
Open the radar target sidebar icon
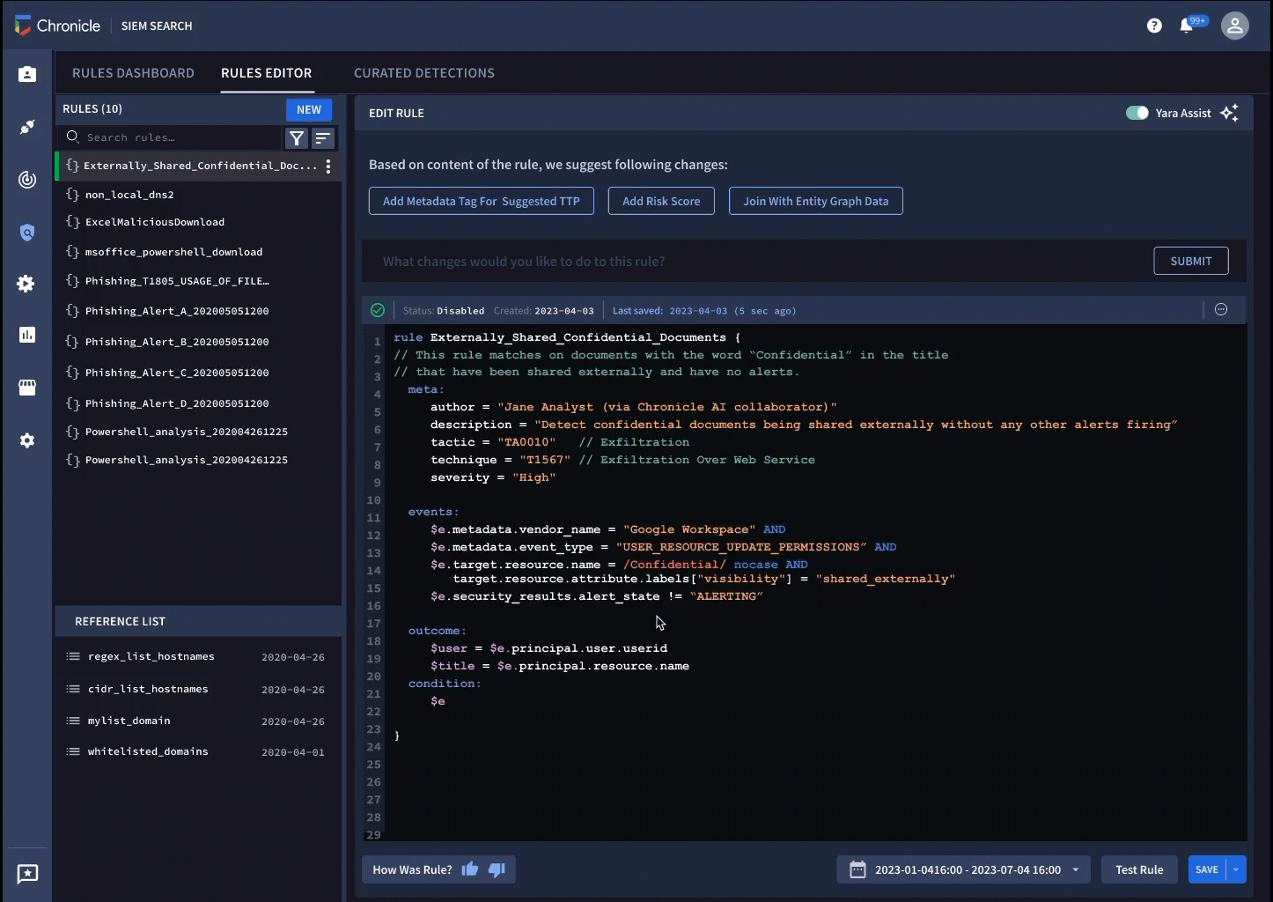pyautogui.click(x=27, y=180)
